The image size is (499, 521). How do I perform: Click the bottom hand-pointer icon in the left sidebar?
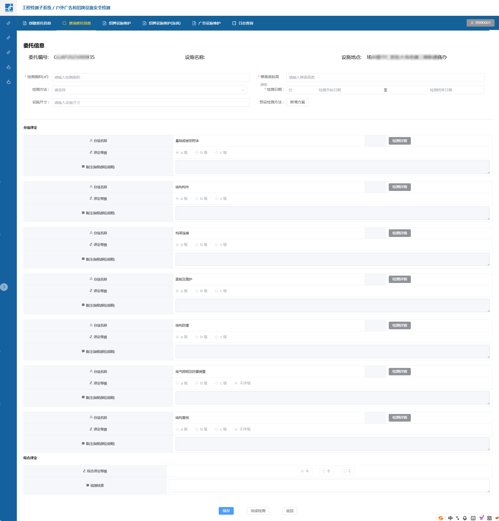point(8,82)
